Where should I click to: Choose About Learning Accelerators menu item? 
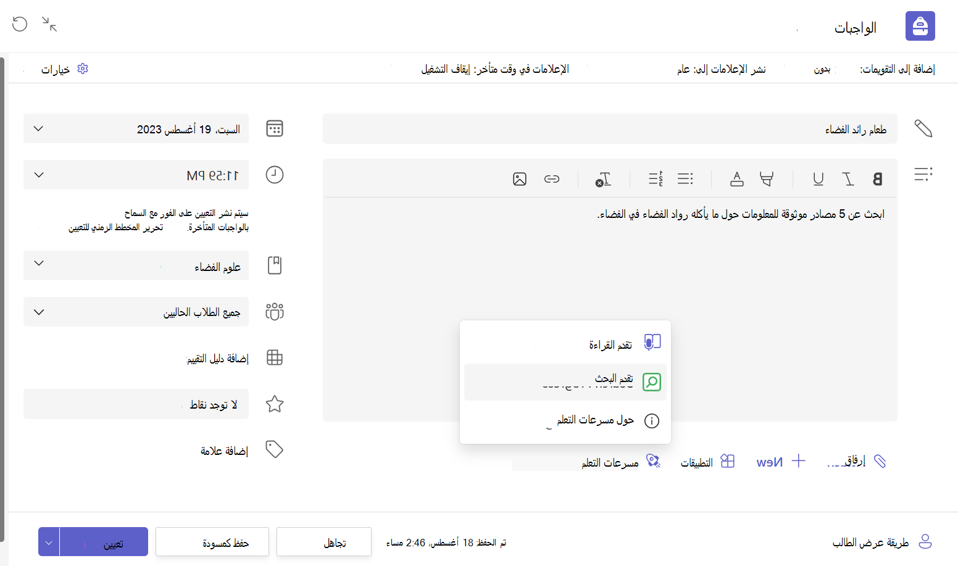click(x=565, y=420)
